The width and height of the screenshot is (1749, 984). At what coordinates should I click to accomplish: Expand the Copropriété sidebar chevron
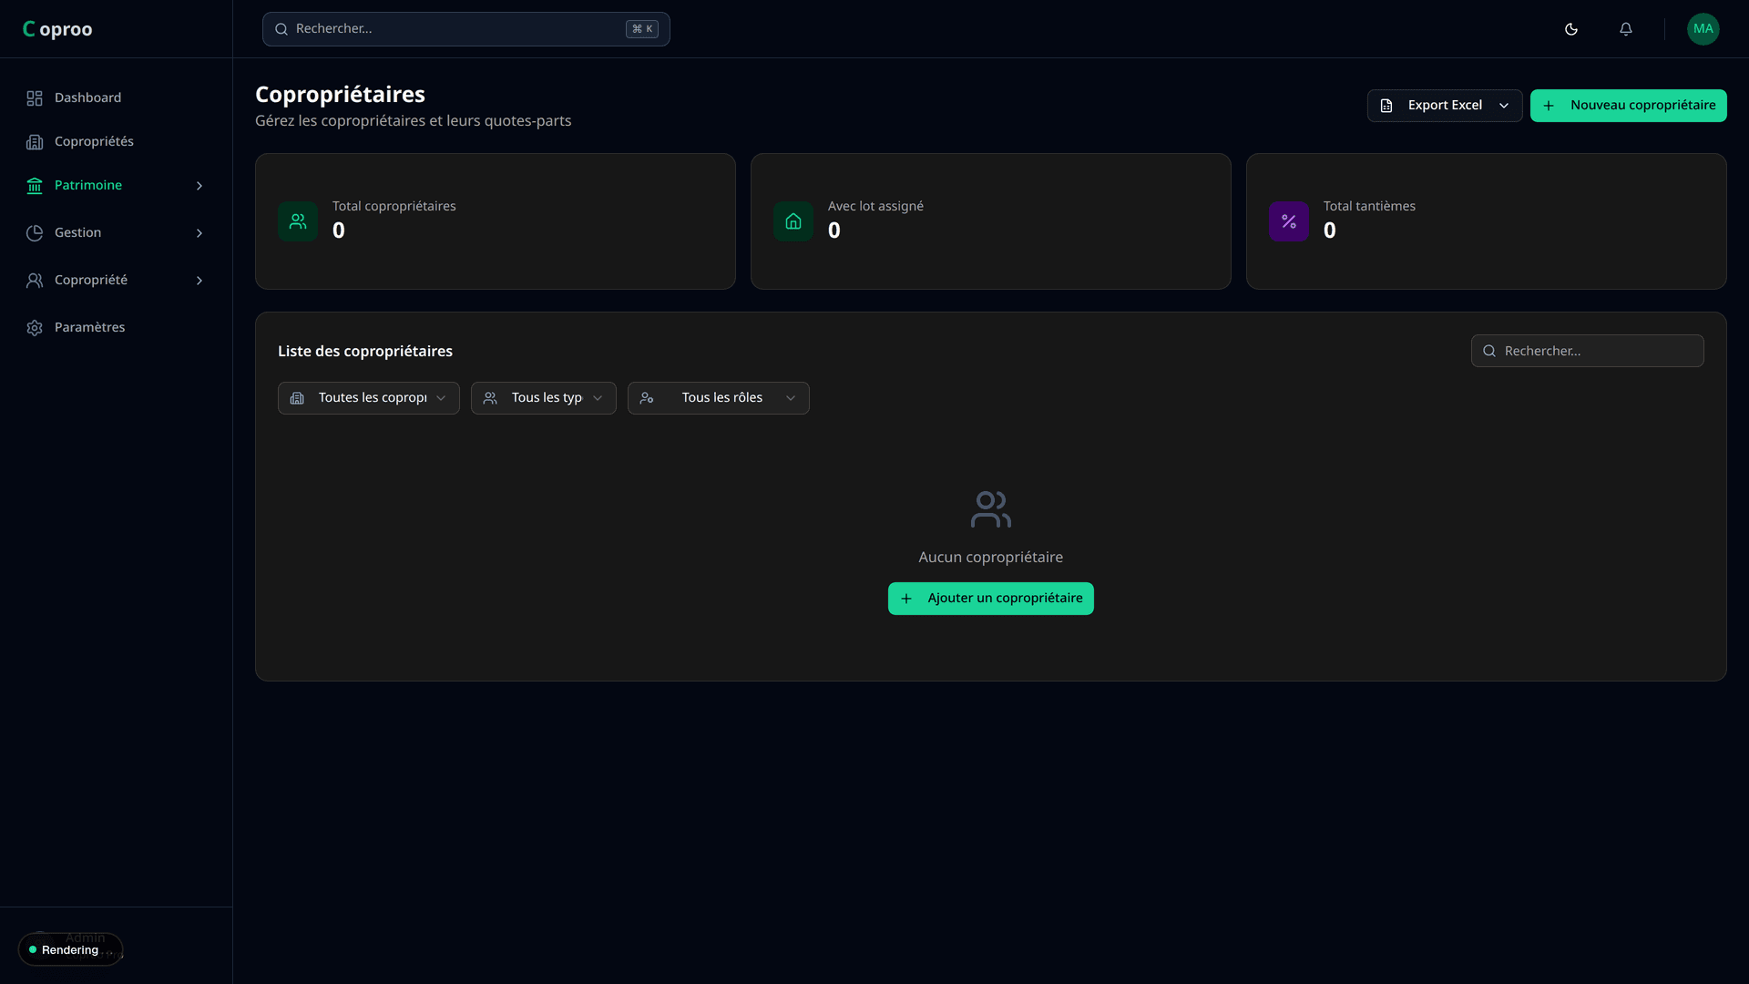click(x=199, y=281)
